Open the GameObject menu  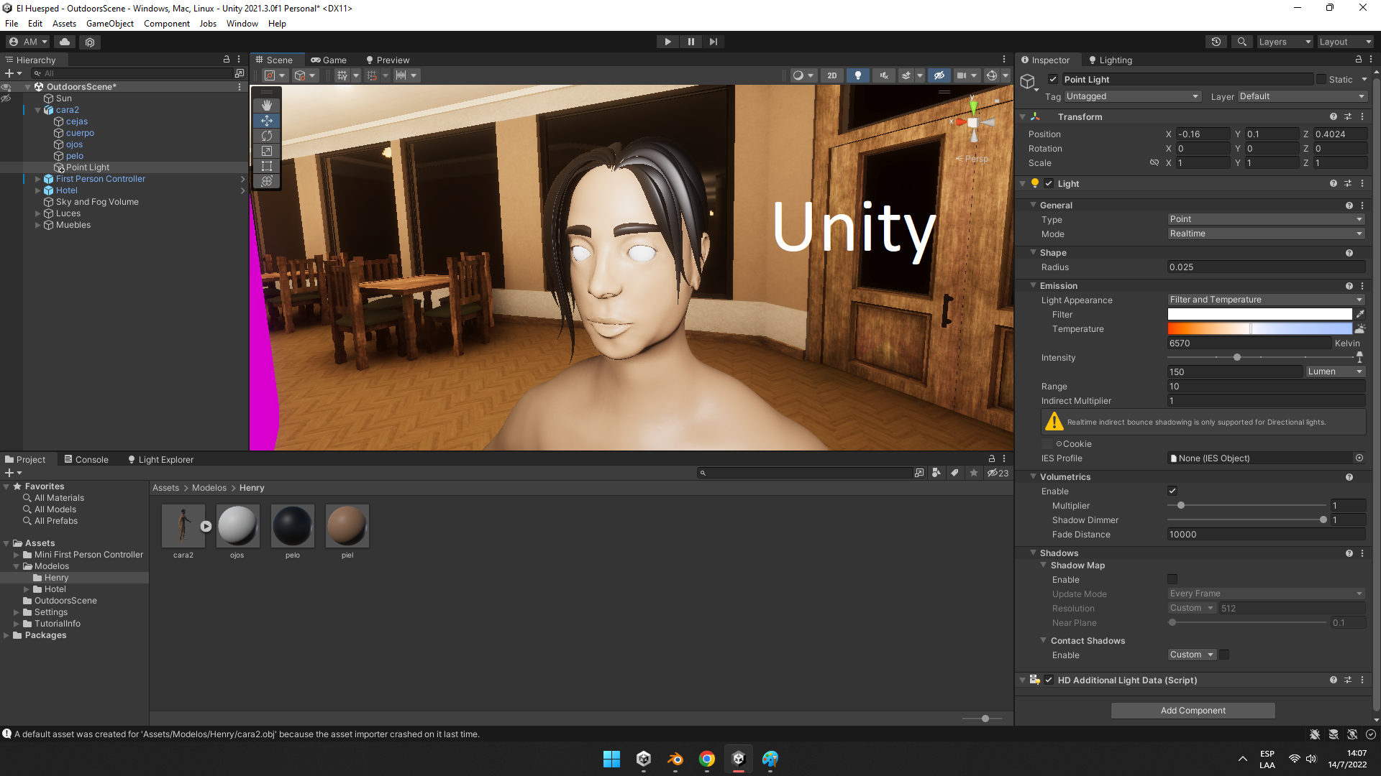[110, 24]
